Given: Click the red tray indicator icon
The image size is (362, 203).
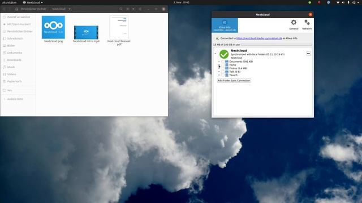Looking at the screenshot, I should pos(319,2).
